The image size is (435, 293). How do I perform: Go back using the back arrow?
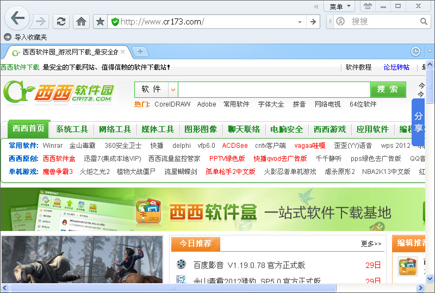(x=17, y=18)
